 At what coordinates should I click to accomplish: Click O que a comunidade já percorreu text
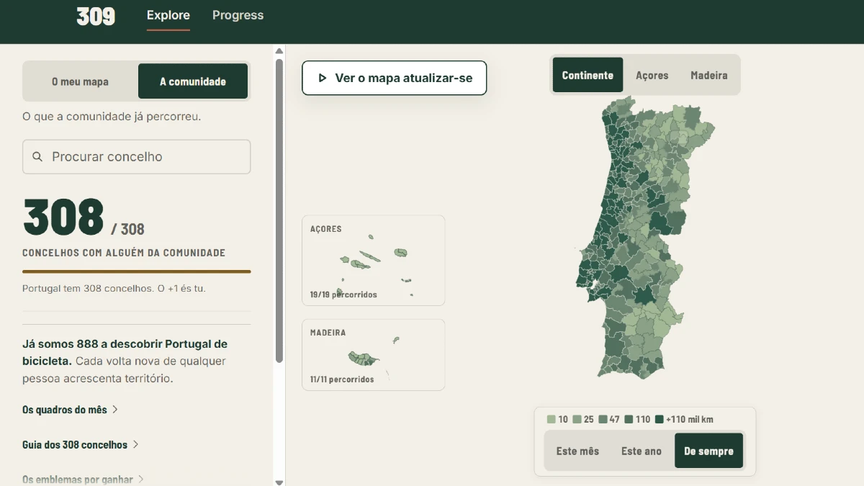tap(112, 116)
